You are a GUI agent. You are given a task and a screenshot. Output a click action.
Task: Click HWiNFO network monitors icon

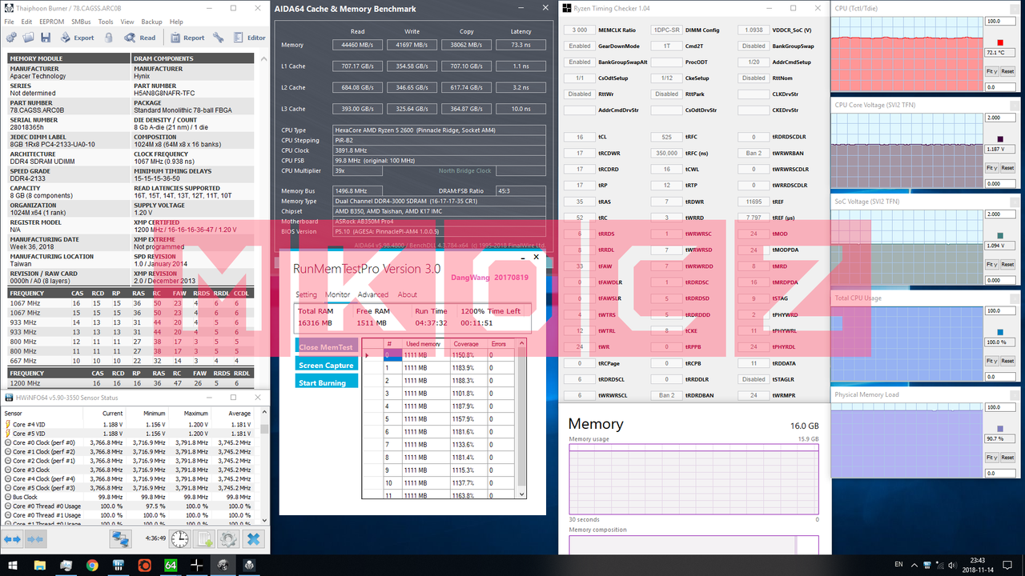coord(120,539)
